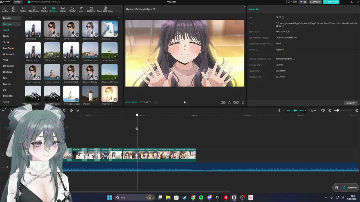Select the Geçişler transitions tab
This screenshot has width=360, height=202.
click(x=54, y=9)
